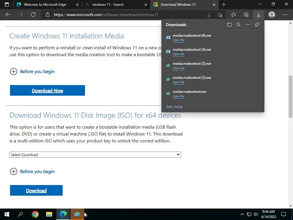Open file for mediacreationtool.exe

[x=179, y=96]
